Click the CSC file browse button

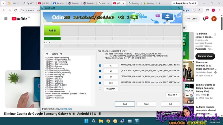coord(111,83)
